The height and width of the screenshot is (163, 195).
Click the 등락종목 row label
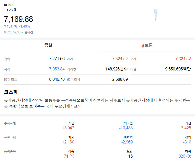(x=10, y=151)
